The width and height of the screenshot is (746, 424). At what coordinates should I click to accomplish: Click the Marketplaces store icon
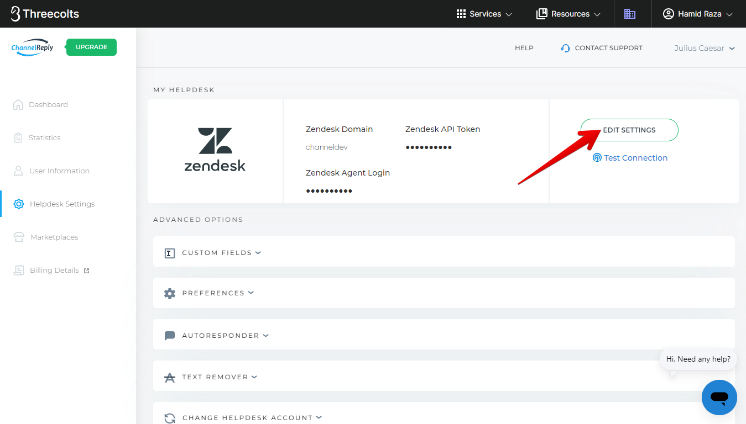(x=19, y=237)
